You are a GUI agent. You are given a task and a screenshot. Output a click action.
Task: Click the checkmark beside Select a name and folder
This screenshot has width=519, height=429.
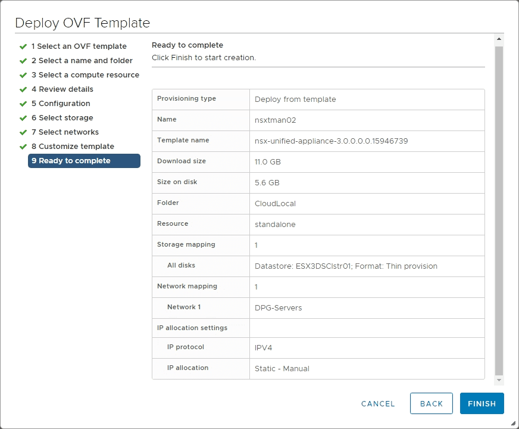pos(23,60)
